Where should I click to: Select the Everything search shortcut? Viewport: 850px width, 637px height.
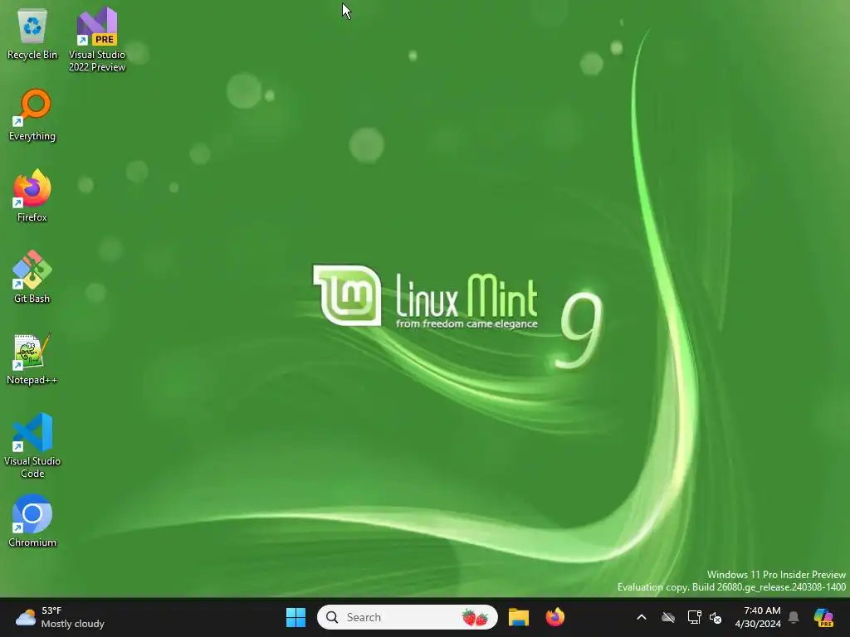pyautogui.click(x=32, y=115)
